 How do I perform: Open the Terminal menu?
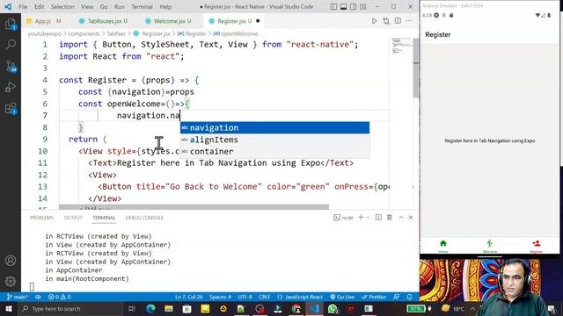142,7
